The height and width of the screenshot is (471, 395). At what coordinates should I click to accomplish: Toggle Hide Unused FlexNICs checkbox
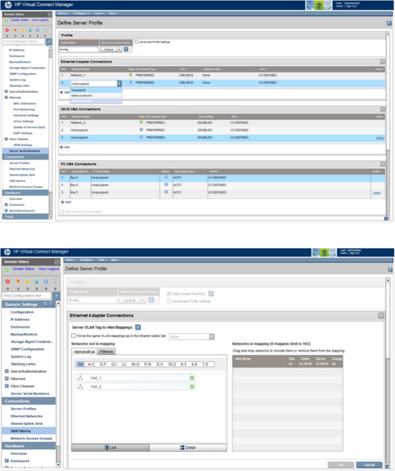coord(169,293)
